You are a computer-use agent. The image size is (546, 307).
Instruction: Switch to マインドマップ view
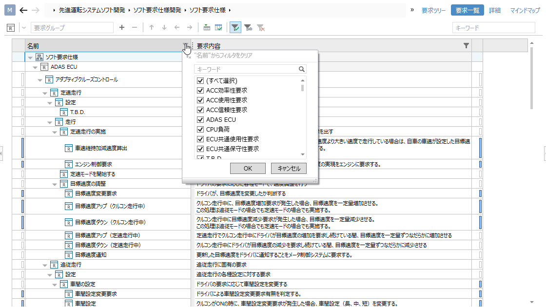tap(525, 10)
